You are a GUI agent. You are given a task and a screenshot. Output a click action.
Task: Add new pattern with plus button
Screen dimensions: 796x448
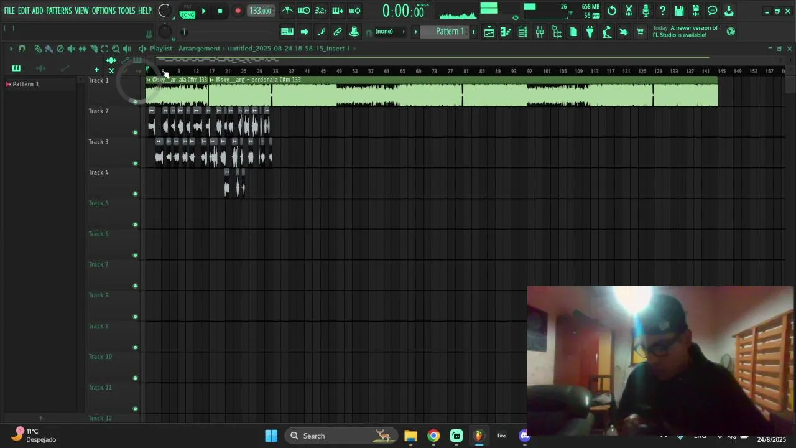coord(473,32)
